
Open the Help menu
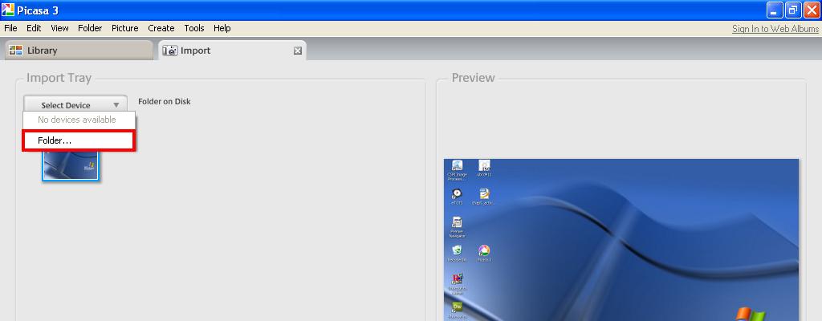222,28
